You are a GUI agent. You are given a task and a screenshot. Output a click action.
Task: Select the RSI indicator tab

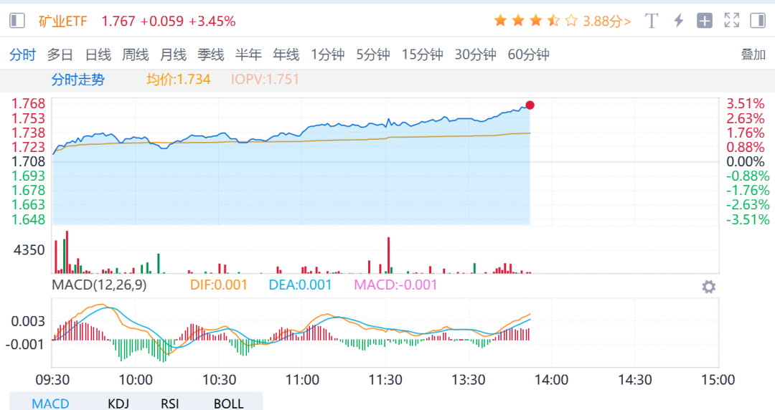tap(169, 404)
